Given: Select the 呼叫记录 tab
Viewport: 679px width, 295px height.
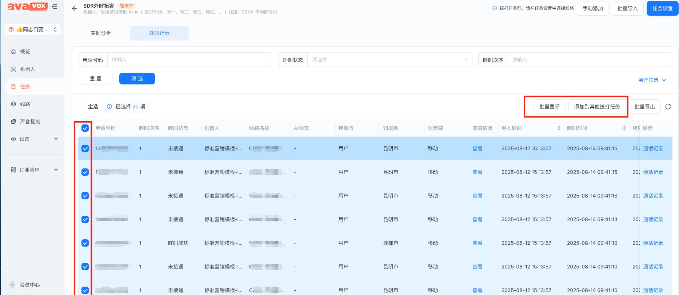Looking at the screenshot, I should click(159, 33).
